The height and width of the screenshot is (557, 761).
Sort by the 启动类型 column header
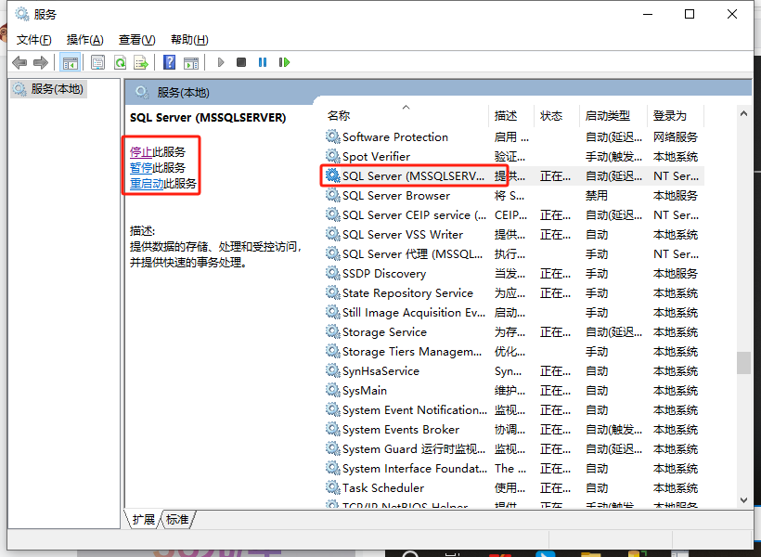[x=613, y=115]
